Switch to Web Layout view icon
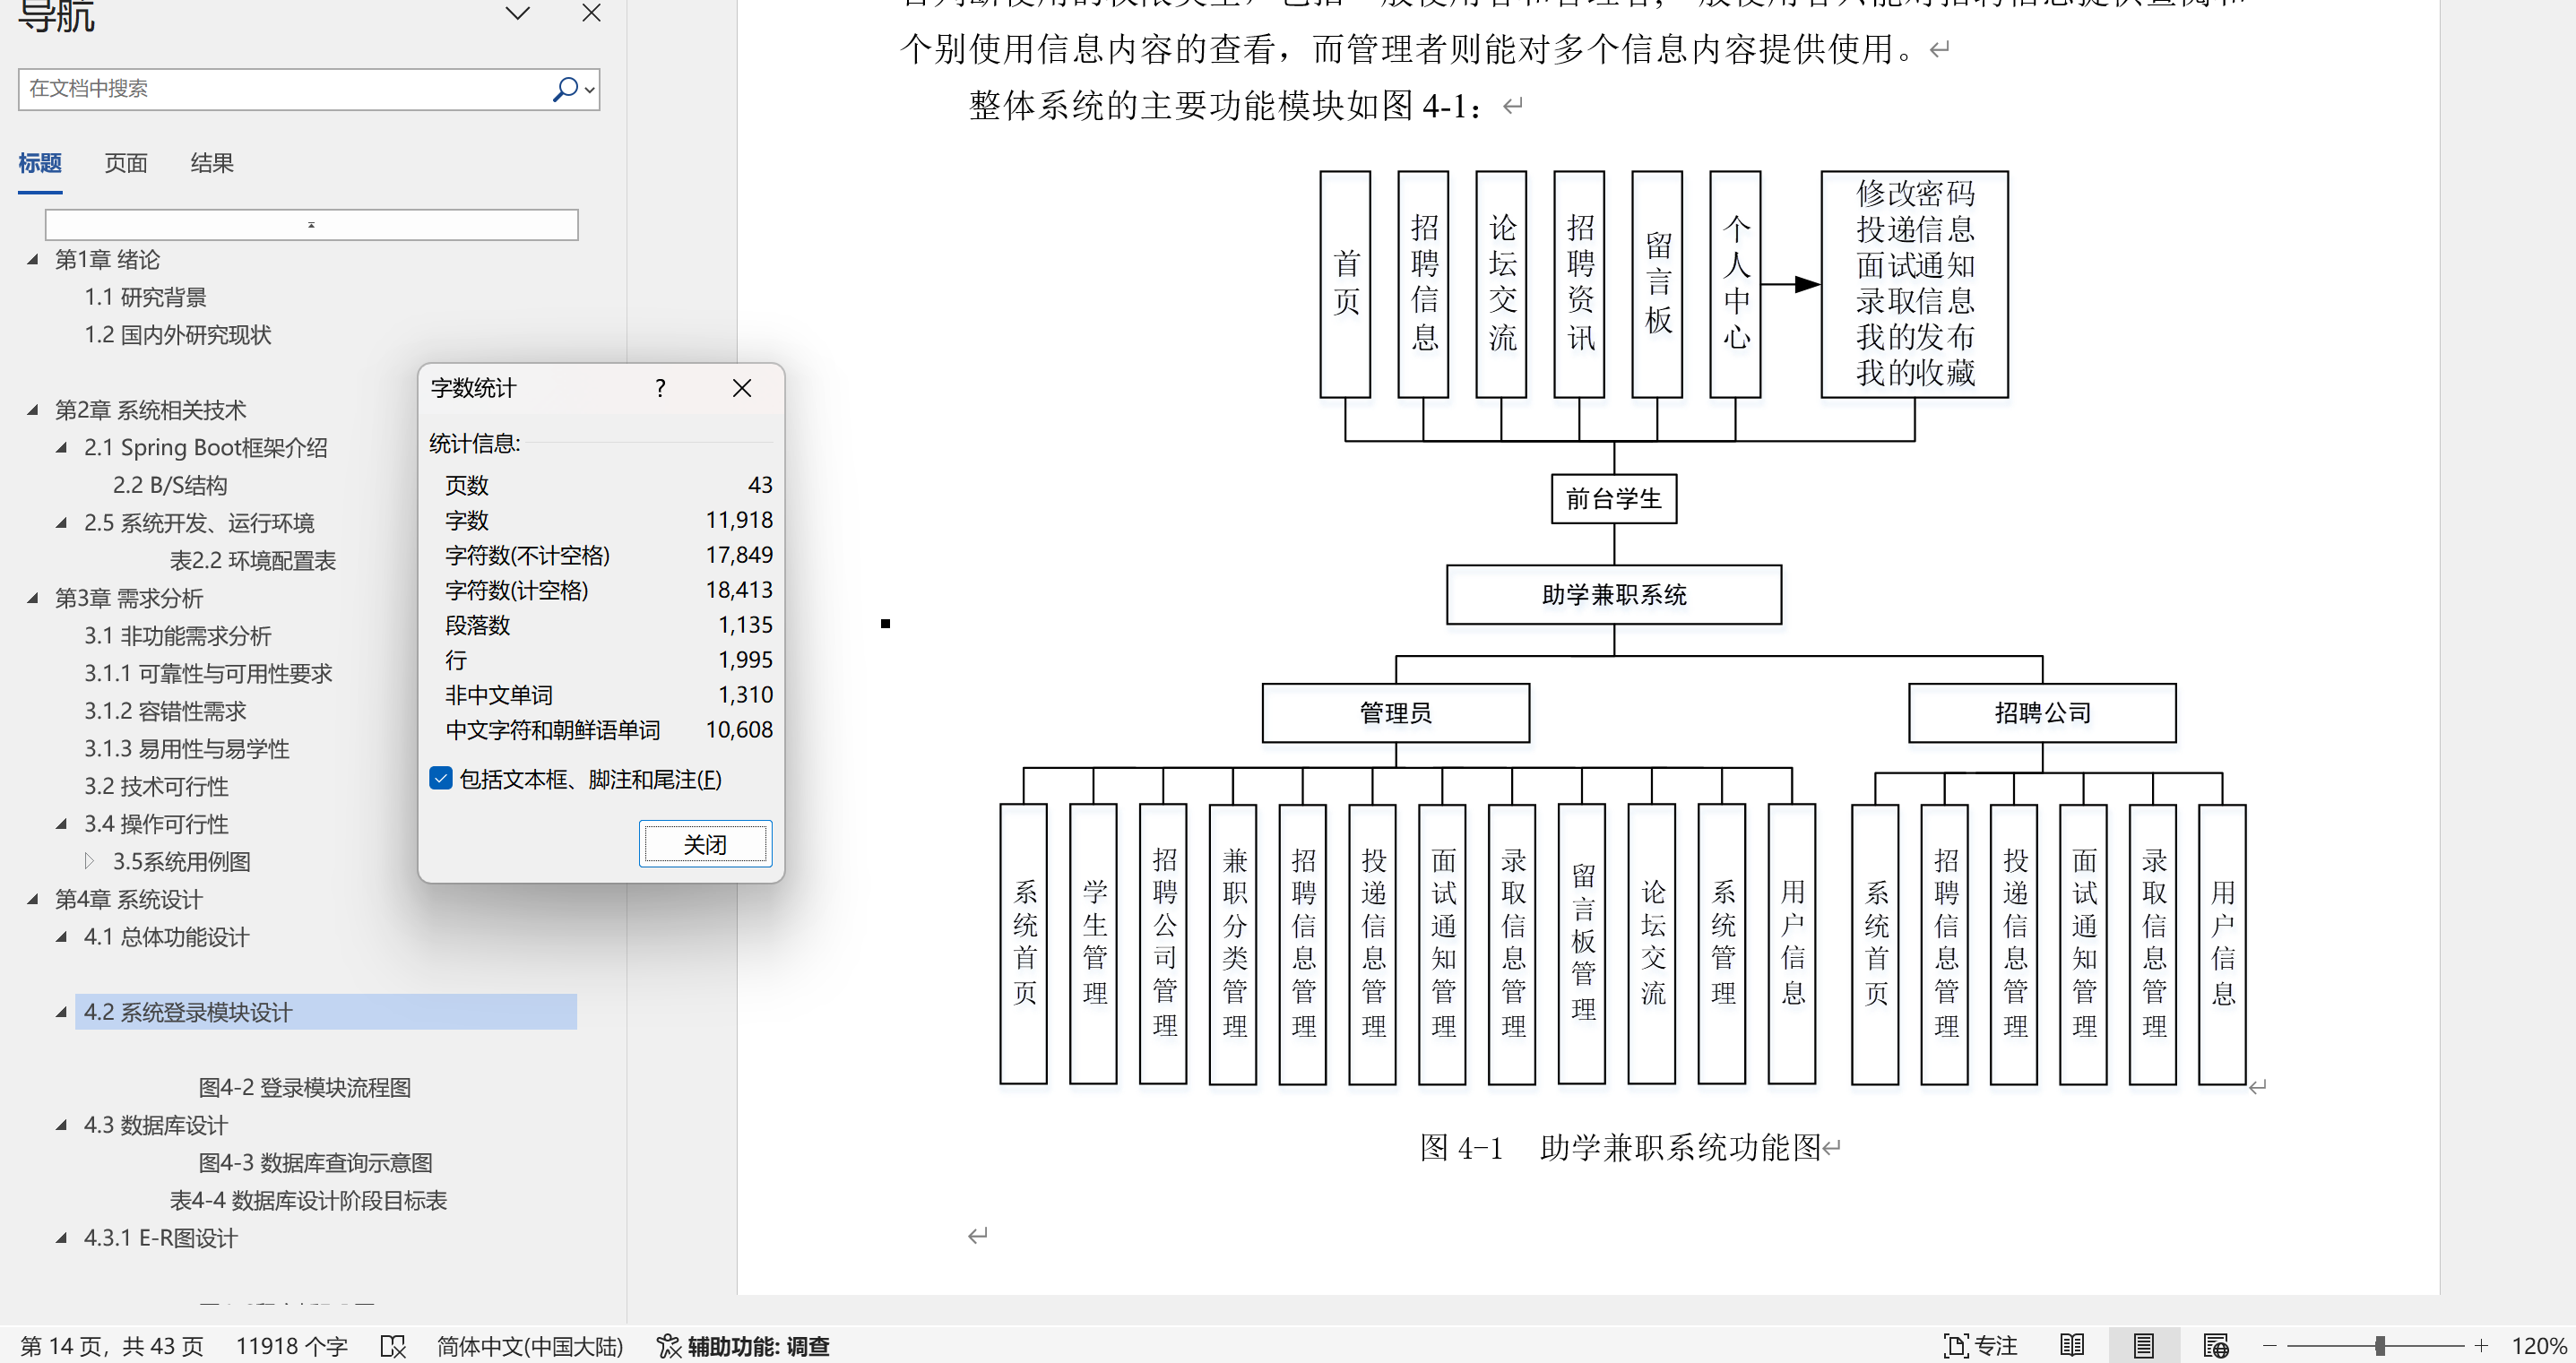This screenshot has height=1363, width=2576. 2215,1346
